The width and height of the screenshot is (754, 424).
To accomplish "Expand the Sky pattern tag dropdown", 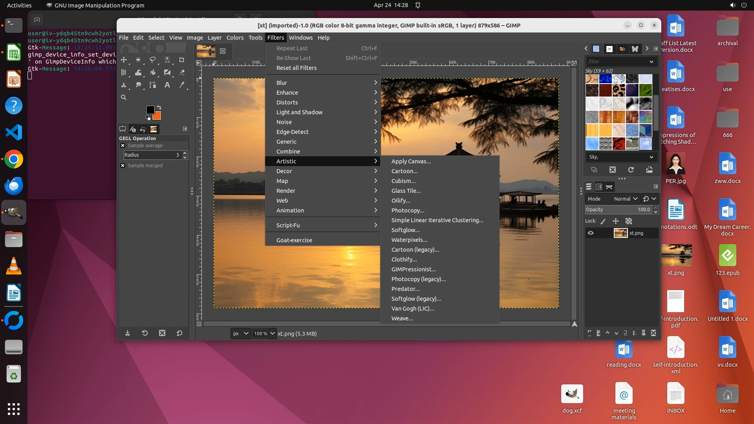I will [x=651, y=157].
